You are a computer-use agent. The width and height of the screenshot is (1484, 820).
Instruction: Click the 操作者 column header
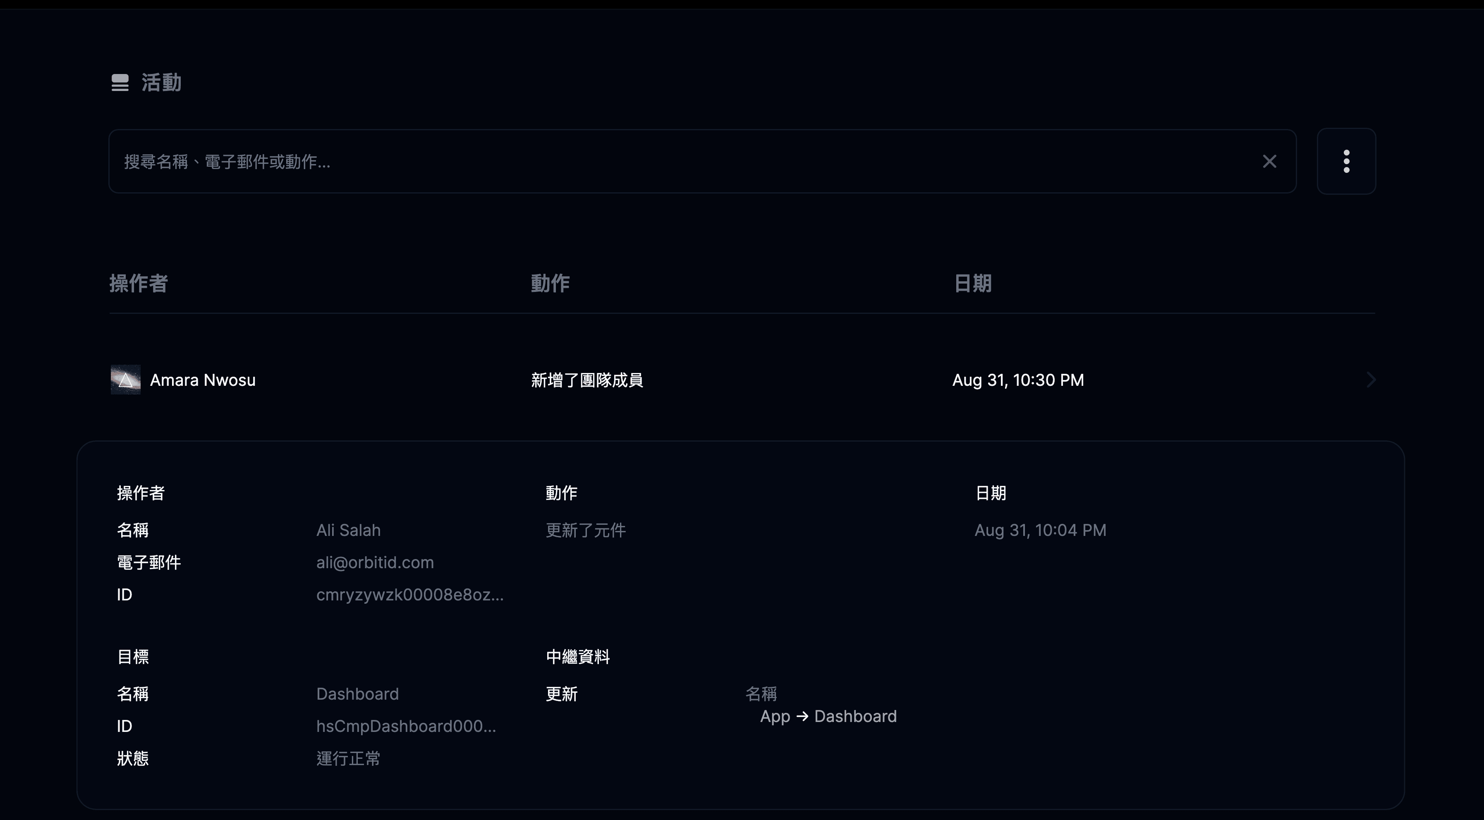138,283
